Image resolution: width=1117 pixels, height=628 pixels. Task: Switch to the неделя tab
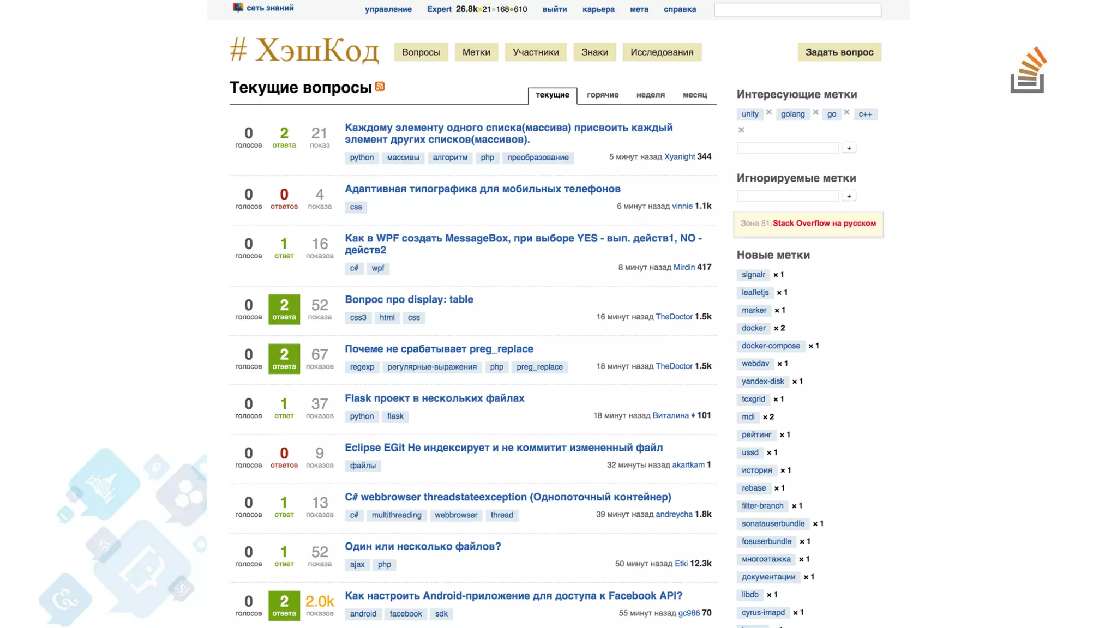click(650, 95)
